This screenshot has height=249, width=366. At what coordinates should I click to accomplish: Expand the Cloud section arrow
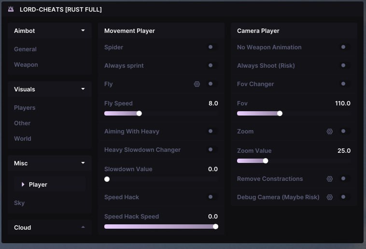pos(83,227)
